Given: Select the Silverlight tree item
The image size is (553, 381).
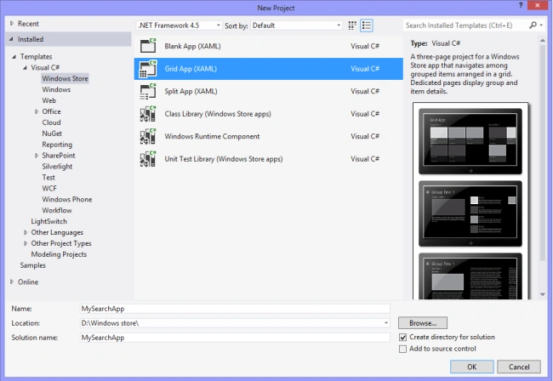Looking at the screenshot, I should click(57, 167).
